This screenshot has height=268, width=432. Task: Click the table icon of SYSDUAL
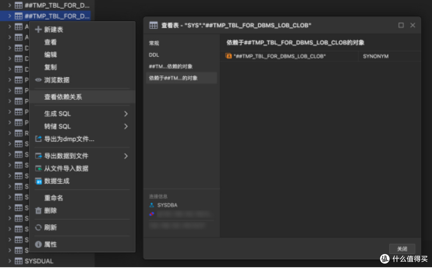(x=18, y=261)
